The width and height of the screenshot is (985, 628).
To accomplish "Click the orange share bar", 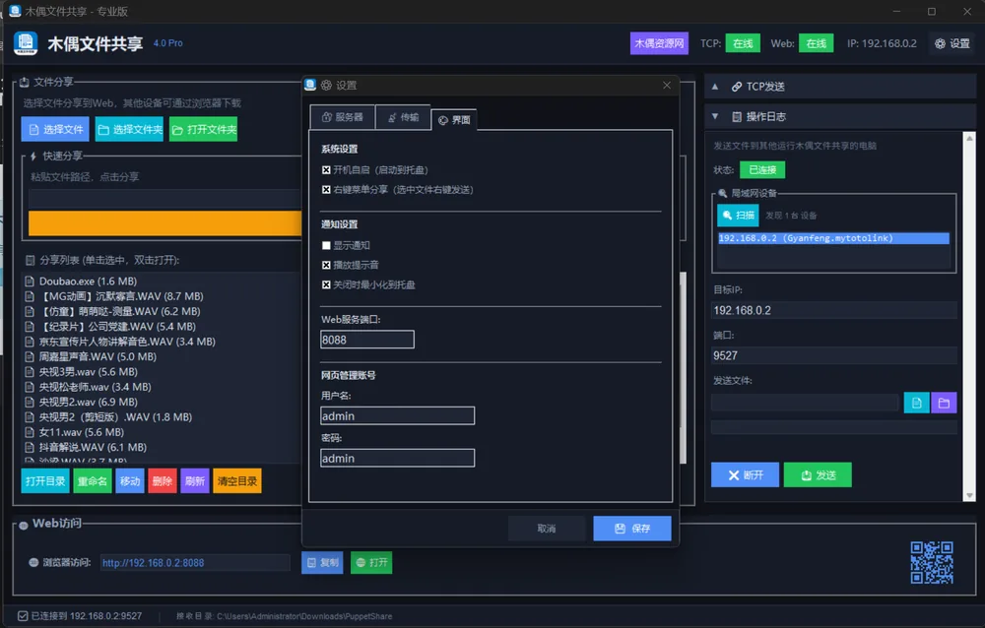I will (164, 222).
